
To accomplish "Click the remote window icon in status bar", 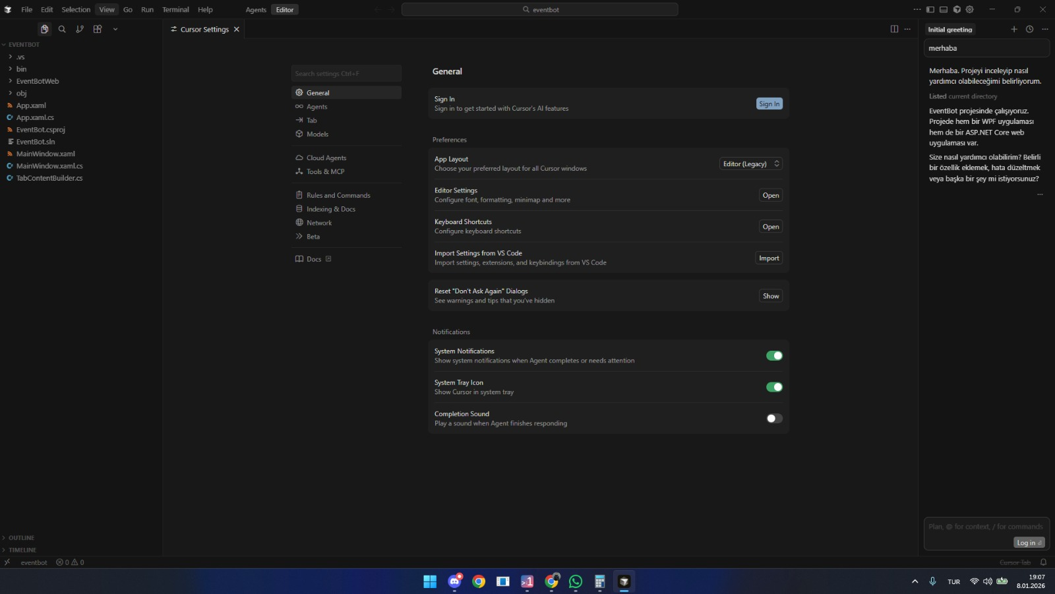I will click(x=7, y=562).
